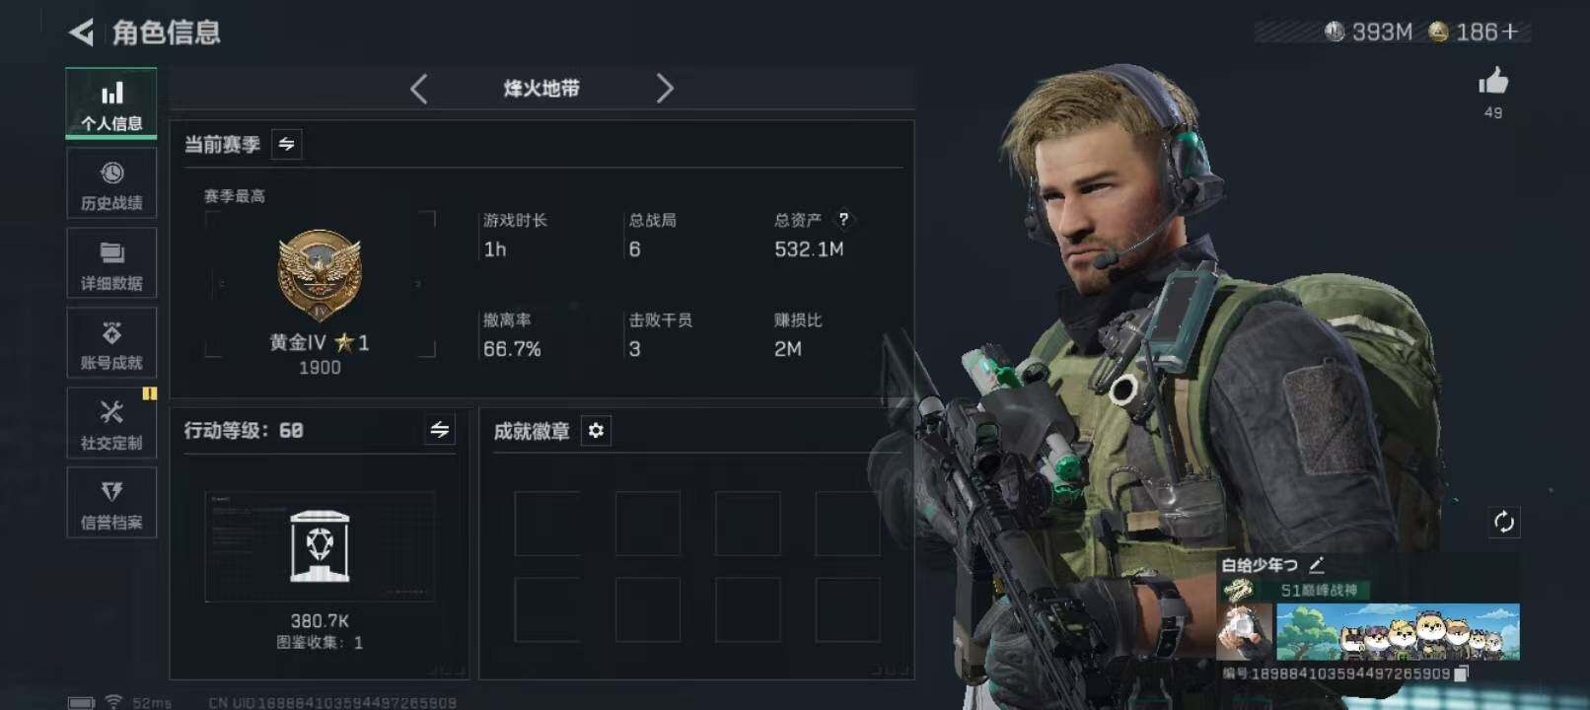Open the 个人信息 tab

[111, 104]
